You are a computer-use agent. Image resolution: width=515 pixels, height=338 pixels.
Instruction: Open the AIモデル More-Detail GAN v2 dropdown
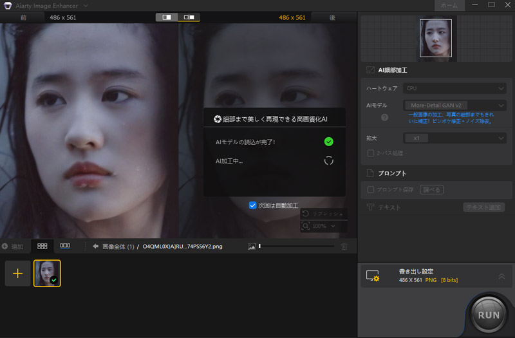click(x=454, y=105)
